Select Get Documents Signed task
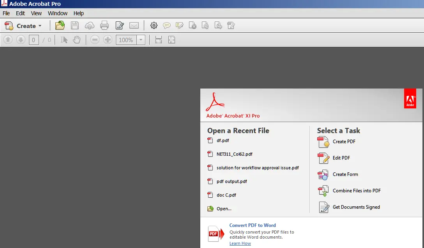The image size is (424, 248). 349,207
